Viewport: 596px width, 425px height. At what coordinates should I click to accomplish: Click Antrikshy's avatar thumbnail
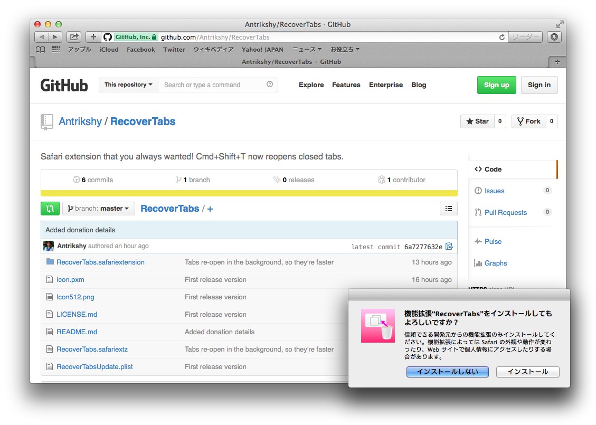[x=49, y=246]
